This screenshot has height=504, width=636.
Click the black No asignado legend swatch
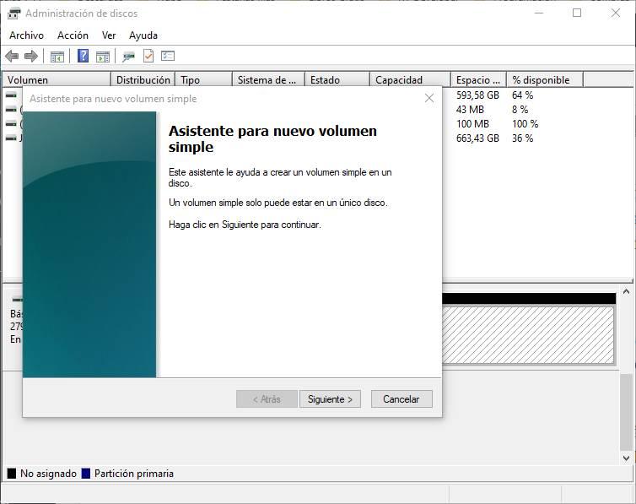pyautogui.click(x=12, y=473)
